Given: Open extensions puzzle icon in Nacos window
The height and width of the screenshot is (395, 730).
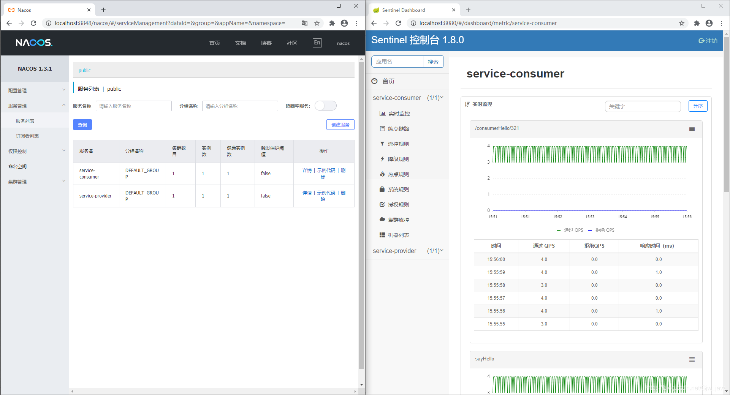Looking at the screenshot, I should [332, 23].
